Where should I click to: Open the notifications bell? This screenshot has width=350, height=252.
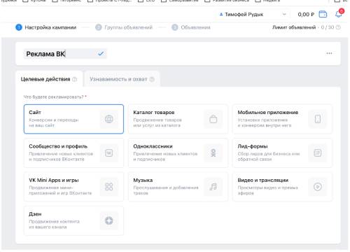click(x=339, y=14)
